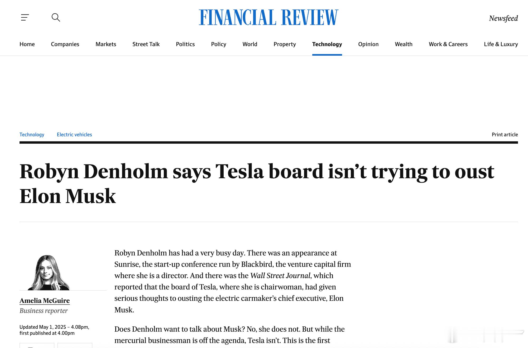
Task: Open the Opinion section
Action: pos(368,44)
